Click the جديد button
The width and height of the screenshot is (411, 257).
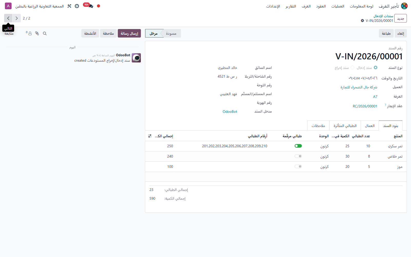(x=400, y=18)
